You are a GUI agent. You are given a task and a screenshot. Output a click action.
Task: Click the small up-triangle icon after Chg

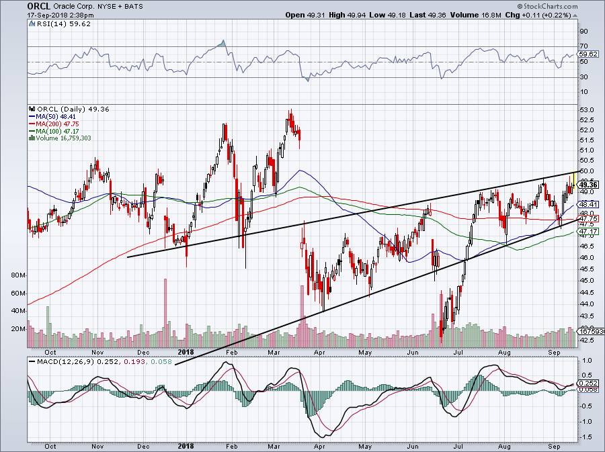[x=575, y=16]
